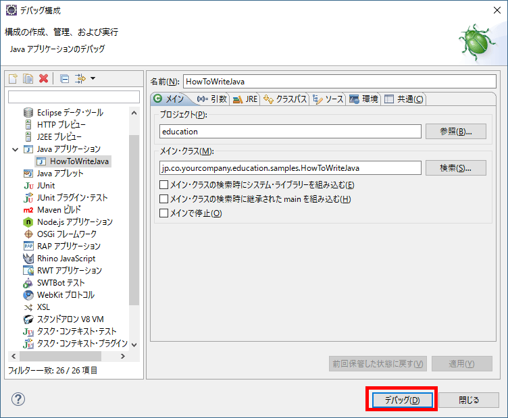The image size is (508, 418).
Task: Click the New launch configuration icon
Action: (x=13, y=79)
